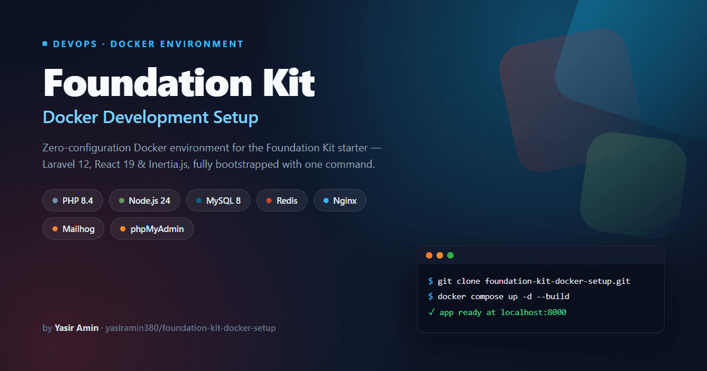Click the phpMyAdmin badge
707x371 pixels.
point(151,228)
